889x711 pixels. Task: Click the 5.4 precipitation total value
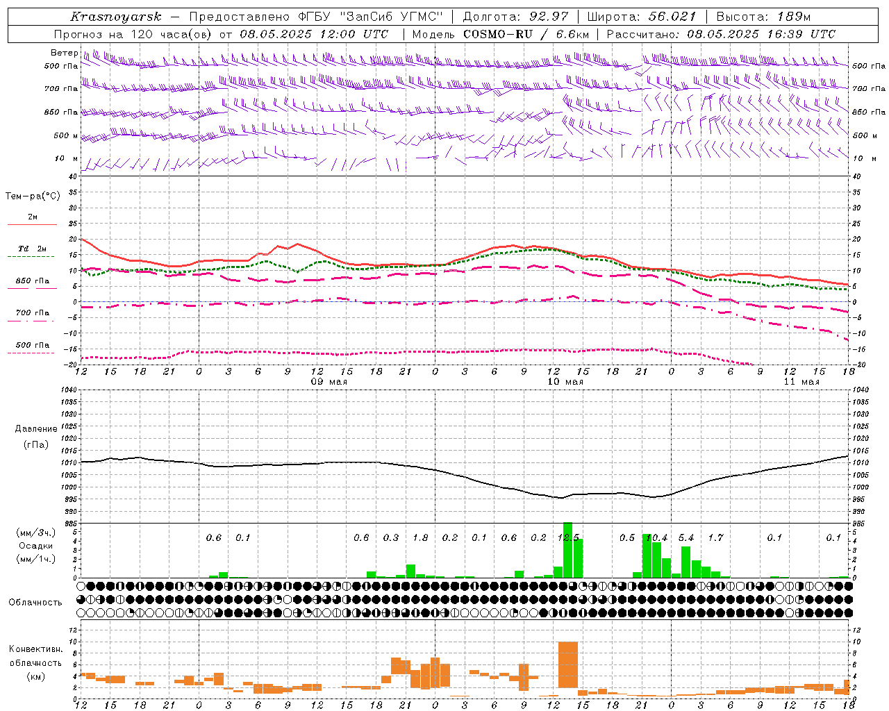pyautogui.click(x=686, y=537)
